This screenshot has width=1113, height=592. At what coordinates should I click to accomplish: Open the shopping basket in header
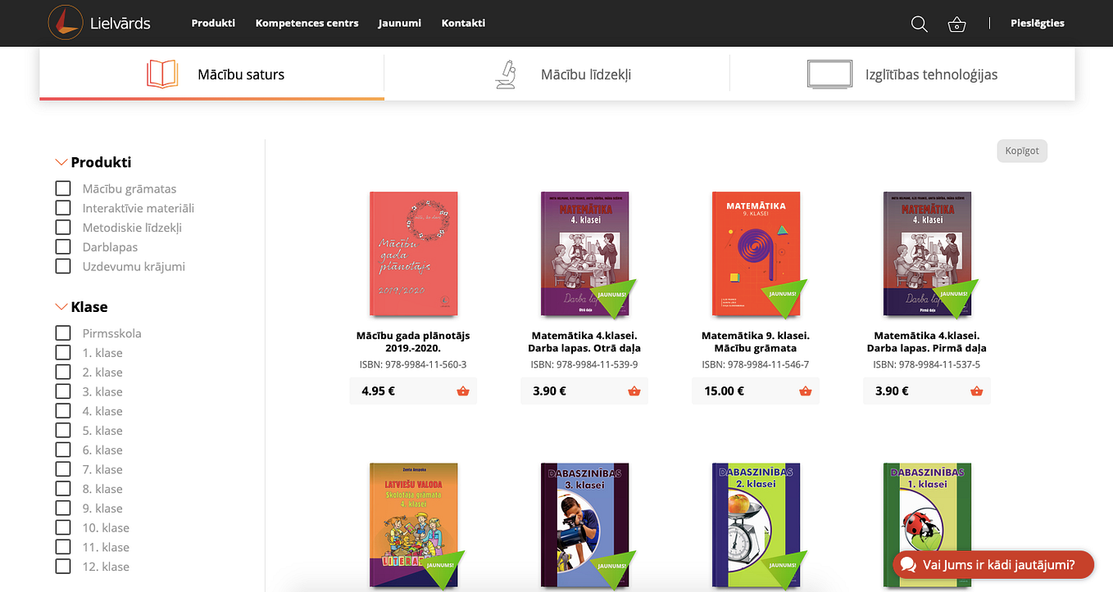click(956, 24)
